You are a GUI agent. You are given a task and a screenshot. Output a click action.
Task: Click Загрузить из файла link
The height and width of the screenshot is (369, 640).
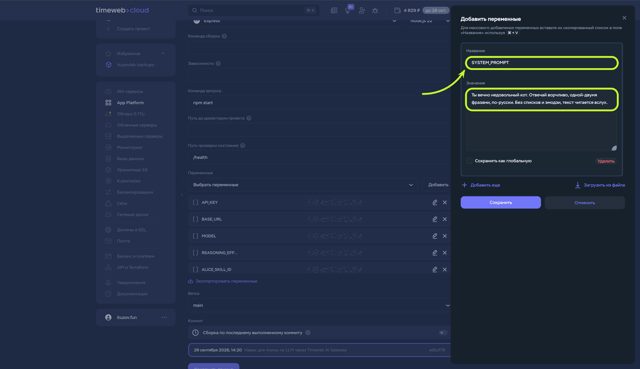coord(600,185)
